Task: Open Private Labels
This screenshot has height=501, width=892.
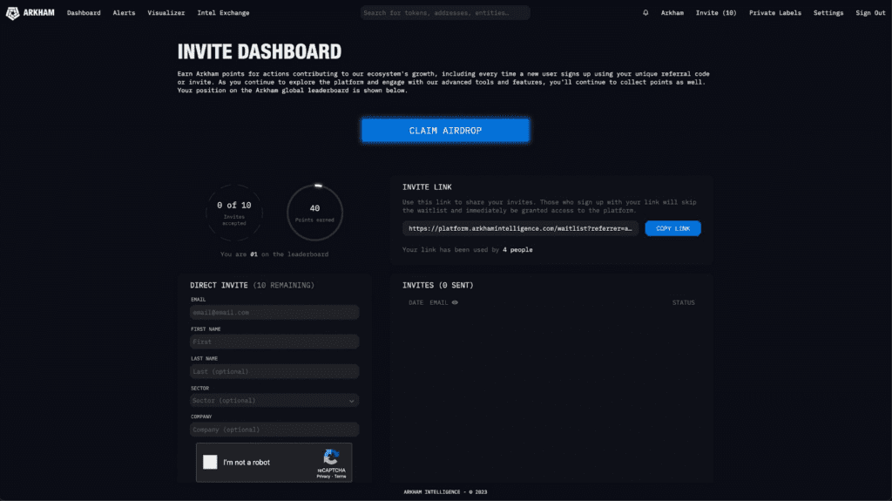Action: pyautogui.click(x=774, y=12)
